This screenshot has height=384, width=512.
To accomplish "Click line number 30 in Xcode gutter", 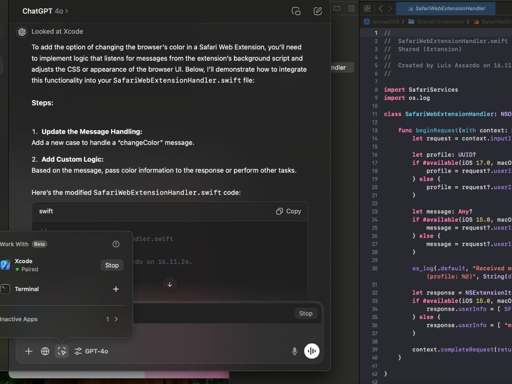I will [x=375, y=268].
